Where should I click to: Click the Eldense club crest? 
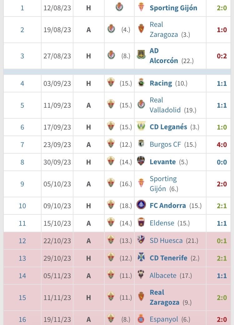[x=141, y=223]
